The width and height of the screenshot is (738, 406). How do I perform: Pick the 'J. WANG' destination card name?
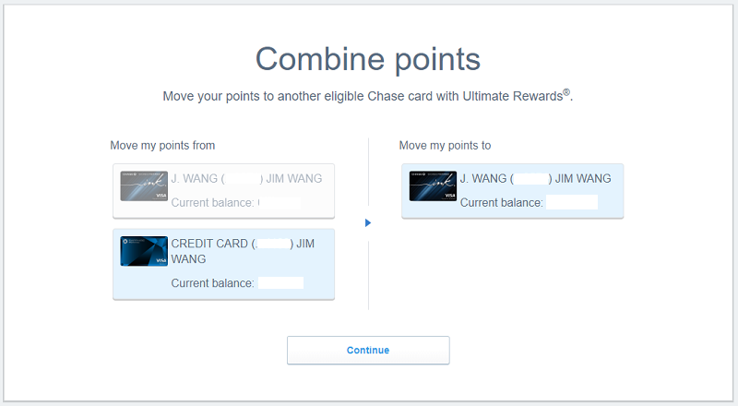click(x=535, y=178)
